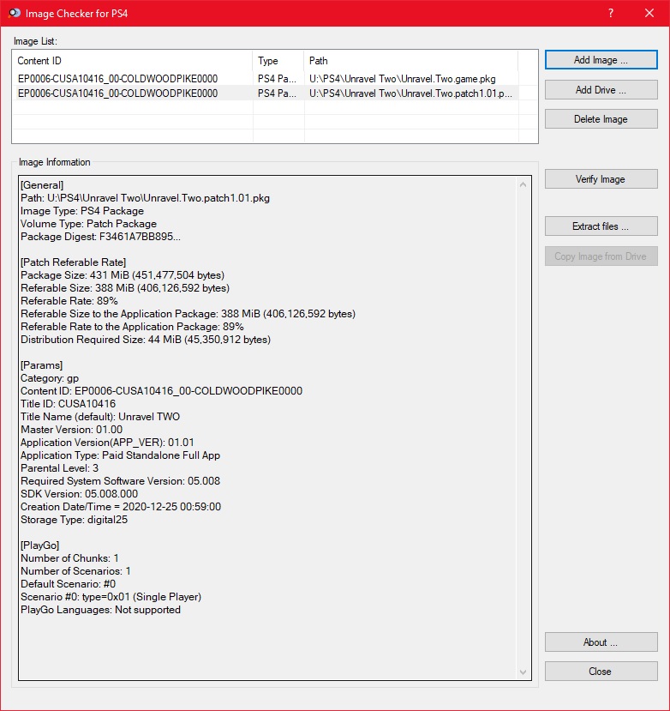Viewport: 670px width, 711px height.
Task: Click the Distribution Required Size line
Action: tap(146, 340)
